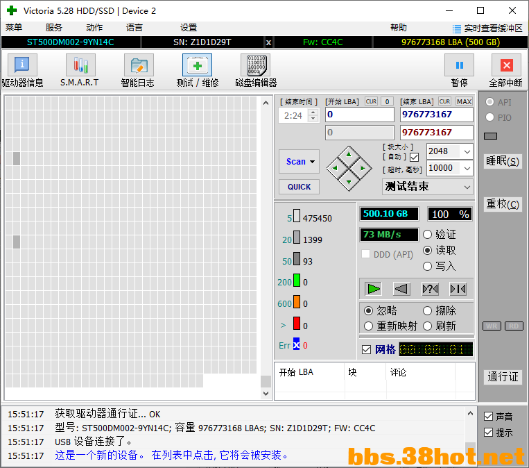Select the 刷新 refresh radio button
Viewport: 529px width, 468px height.
coord(428,326)
